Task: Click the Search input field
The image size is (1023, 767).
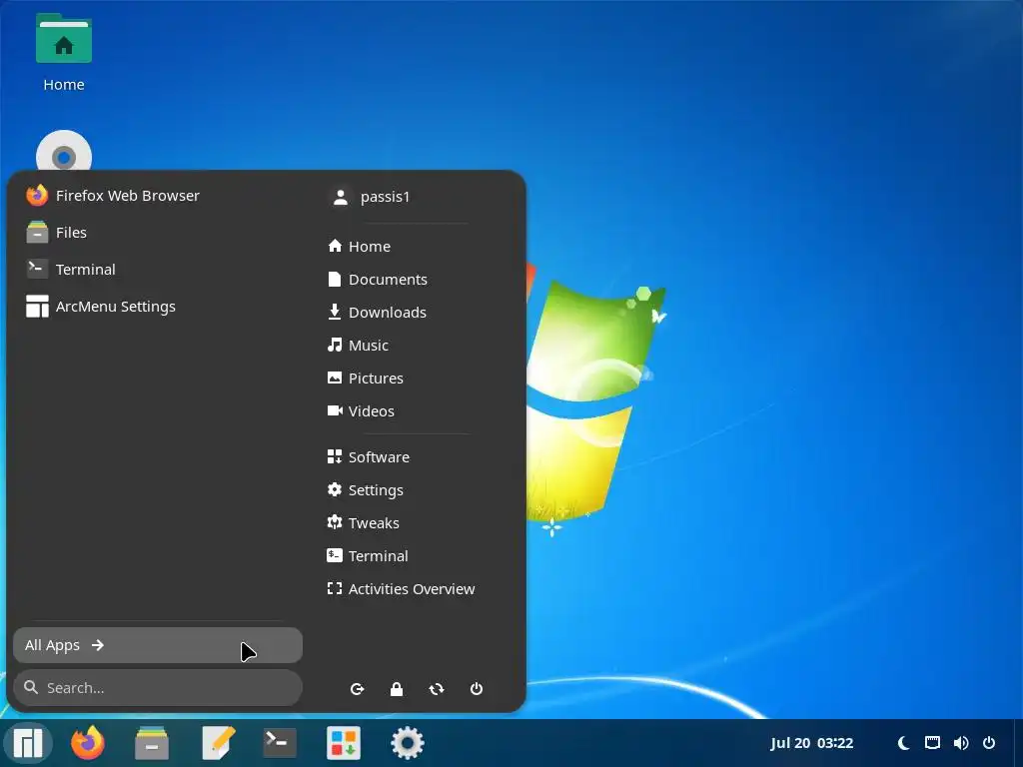Action: [x=158, y=687]
